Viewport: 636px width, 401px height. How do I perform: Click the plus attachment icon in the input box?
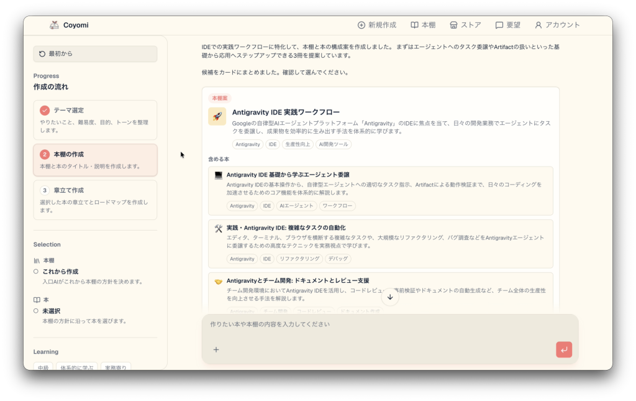click(x=216, y=350)
